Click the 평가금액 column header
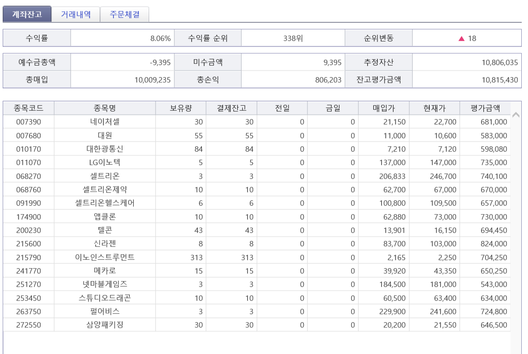Image resolution: width=528 pixels, height=354 pixels. tap(485, 108)
